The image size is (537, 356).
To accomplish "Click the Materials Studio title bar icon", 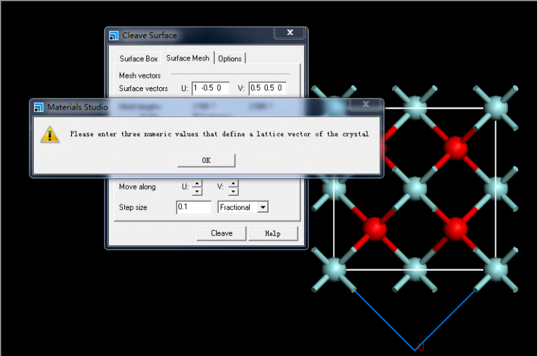I will pyautogui.click(x=39, y=107).
